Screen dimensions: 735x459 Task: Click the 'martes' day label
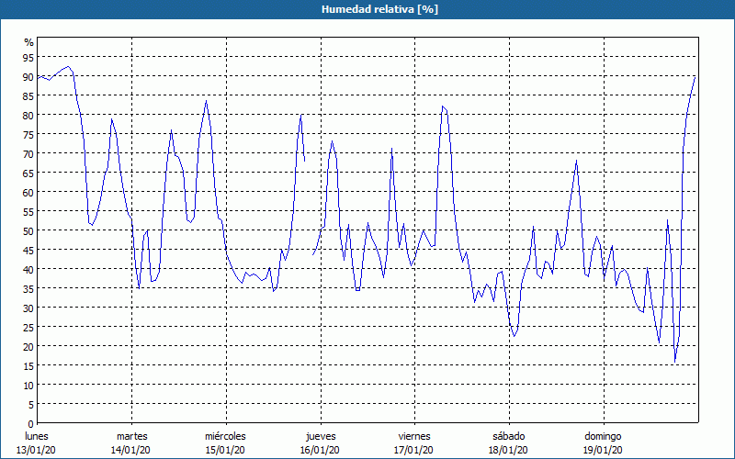[x=131, y=436]
